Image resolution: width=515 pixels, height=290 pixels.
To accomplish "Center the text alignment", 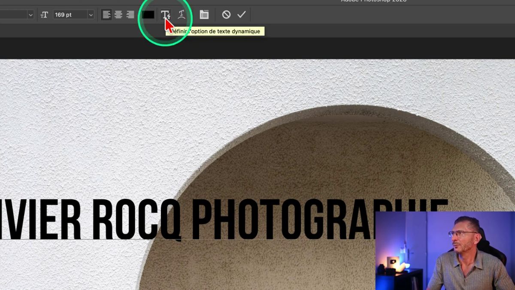I will 118,15.
